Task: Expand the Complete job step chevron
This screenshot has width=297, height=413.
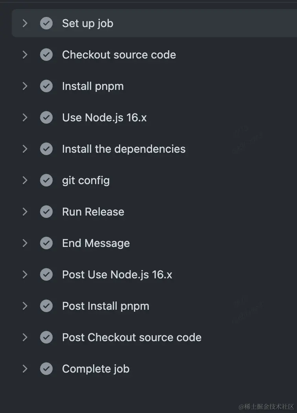Action: [25, 369]
